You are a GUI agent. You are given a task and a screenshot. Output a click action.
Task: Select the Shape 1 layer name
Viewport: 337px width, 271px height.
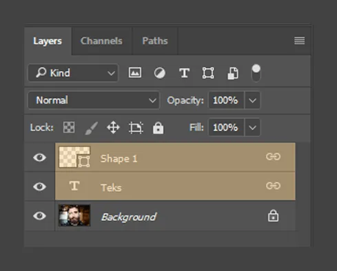119,158
